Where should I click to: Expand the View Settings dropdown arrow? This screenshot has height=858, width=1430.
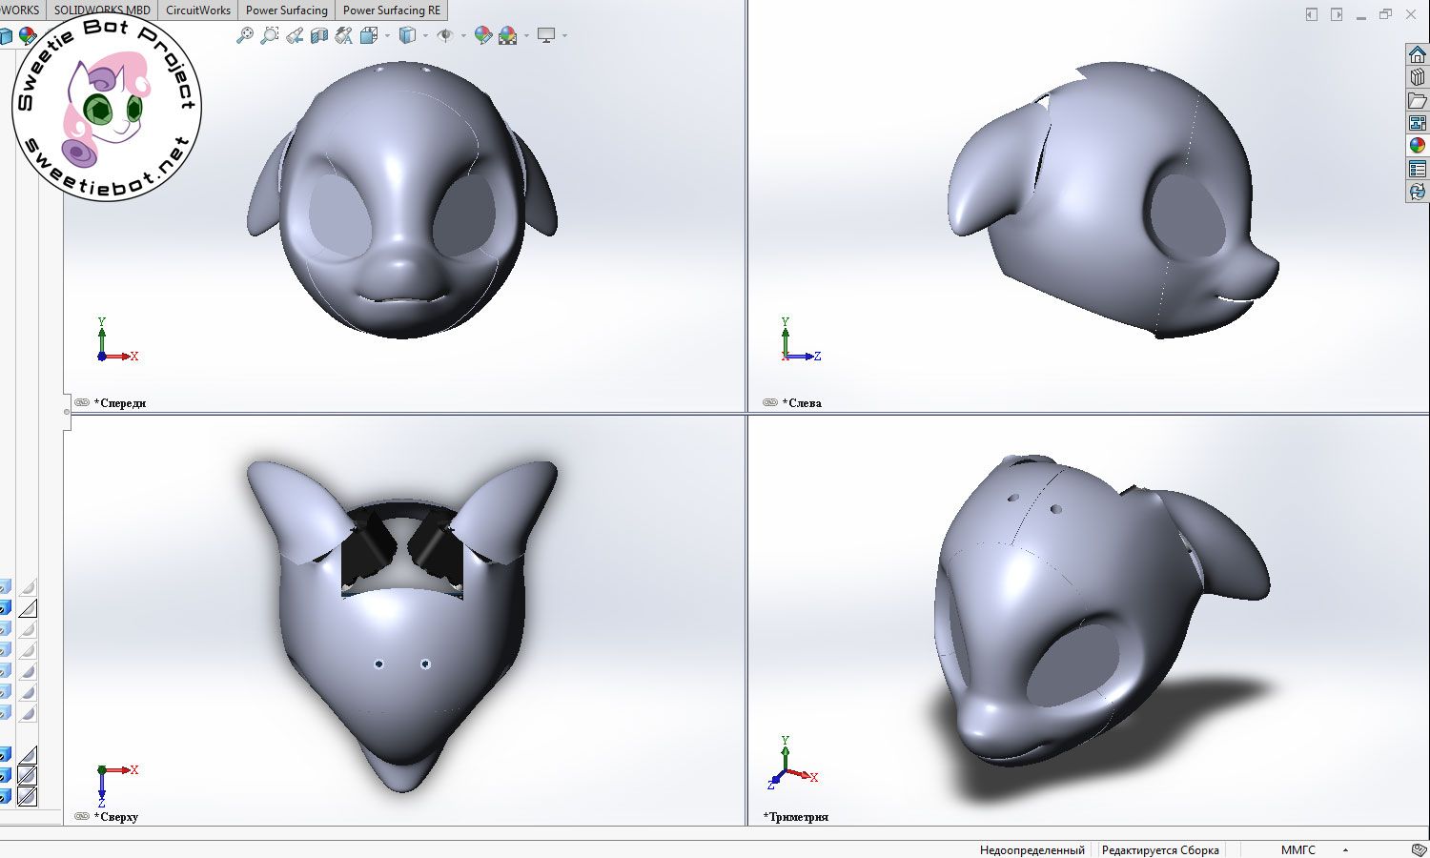pos(565,35)
